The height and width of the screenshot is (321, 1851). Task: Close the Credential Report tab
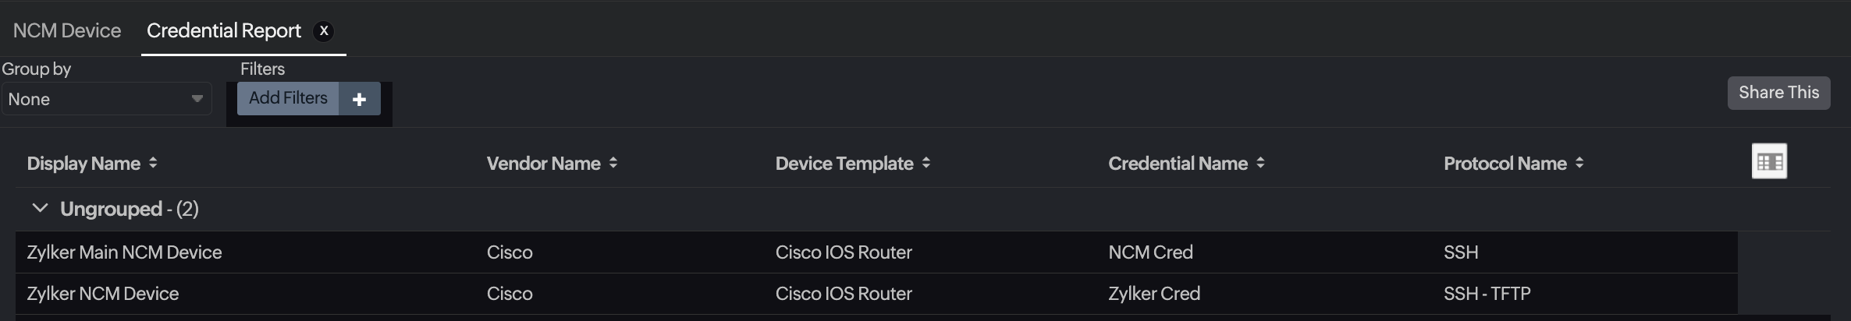point(324,31)
